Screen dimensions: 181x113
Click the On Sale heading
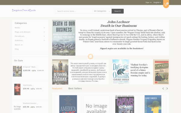18,61
